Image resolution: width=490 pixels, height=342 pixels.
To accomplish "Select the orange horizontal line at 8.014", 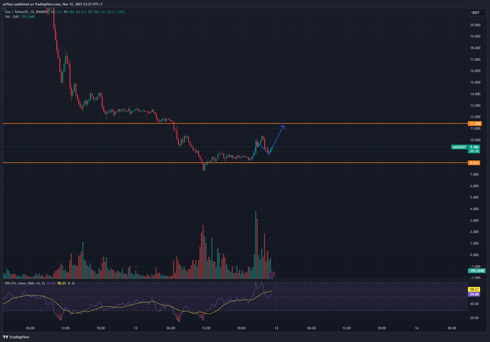I will point(235,163).
